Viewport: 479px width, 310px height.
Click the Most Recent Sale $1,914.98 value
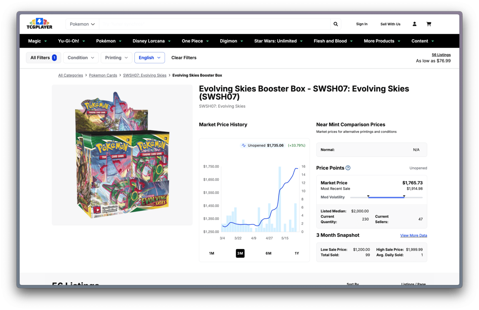414,189
